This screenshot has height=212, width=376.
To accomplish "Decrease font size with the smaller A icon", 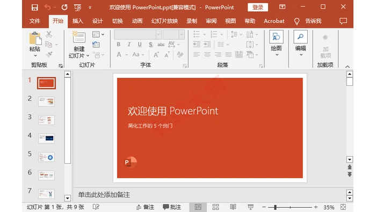I will tap(167, 55).
